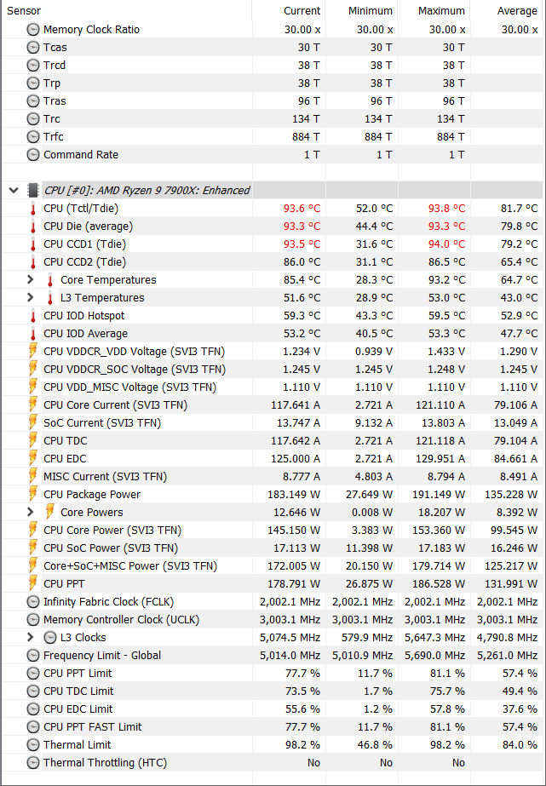Collapse the CPU [#0] AMD Ryzen 9 7900X group

14,191
